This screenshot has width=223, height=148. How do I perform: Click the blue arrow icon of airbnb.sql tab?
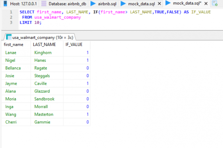[x=93, y=3]
